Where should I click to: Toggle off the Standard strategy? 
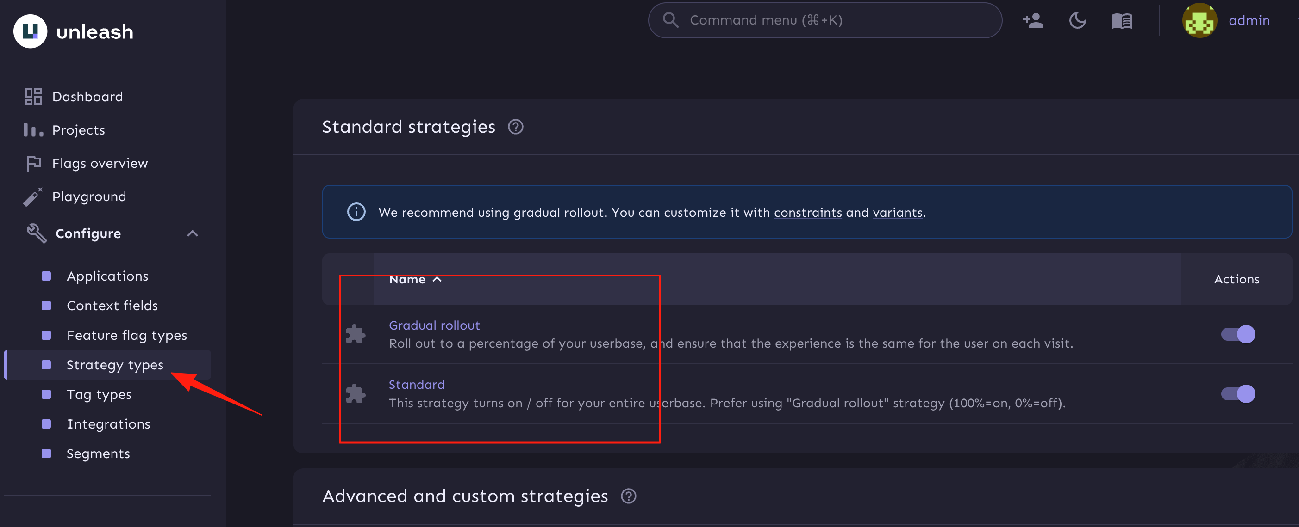coord(1238,393)
